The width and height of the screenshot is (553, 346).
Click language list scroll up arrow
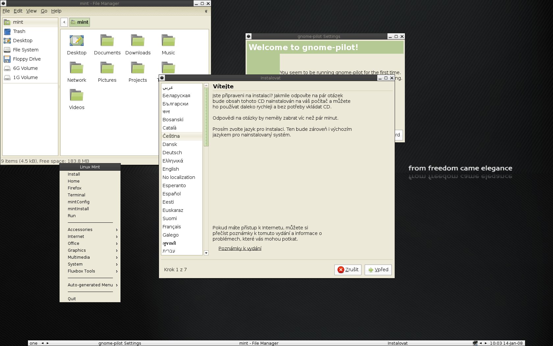206,85
